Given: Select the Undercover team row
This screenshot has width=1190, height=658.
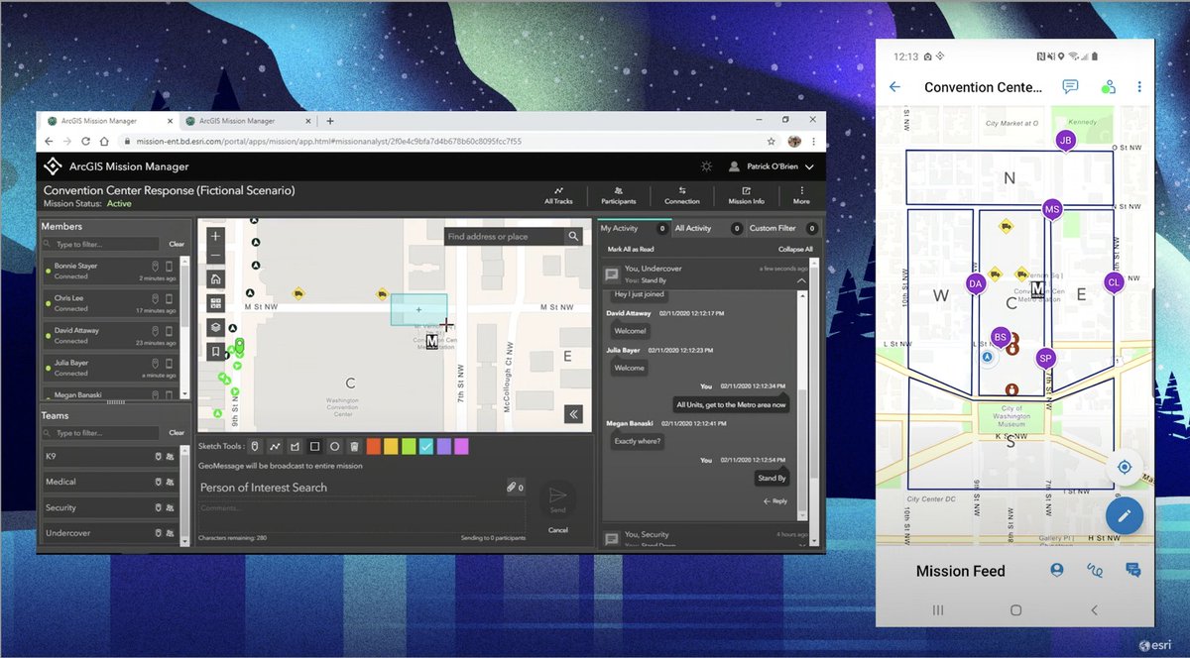Looking at the screenshot, I should pos(109,533).
